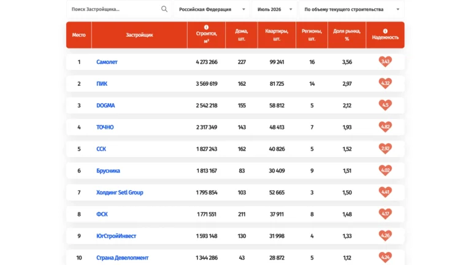Click the 4.32 reliability heart for ПИК
The image size is (471, 265).
385,83
